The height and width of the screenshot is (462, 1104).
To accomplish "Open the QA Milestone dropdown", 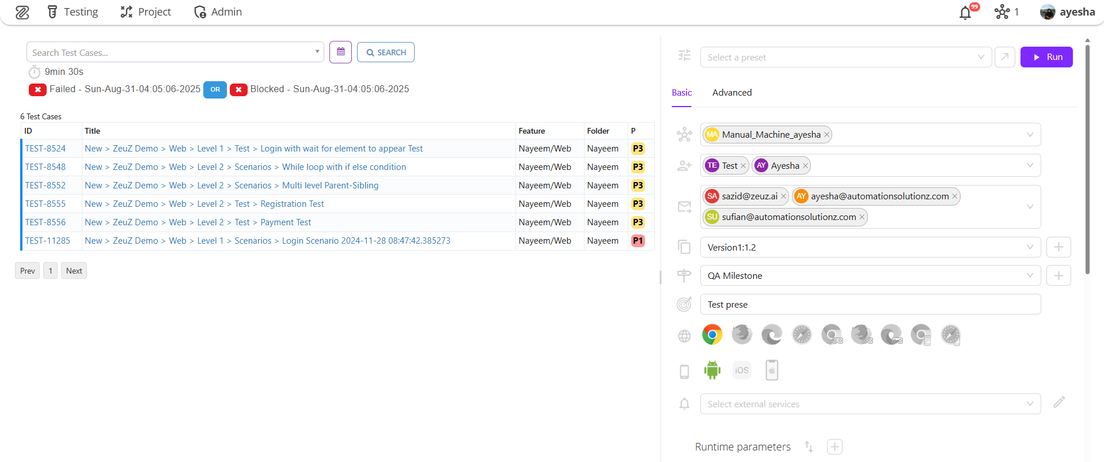I will (x=870, y=276).
